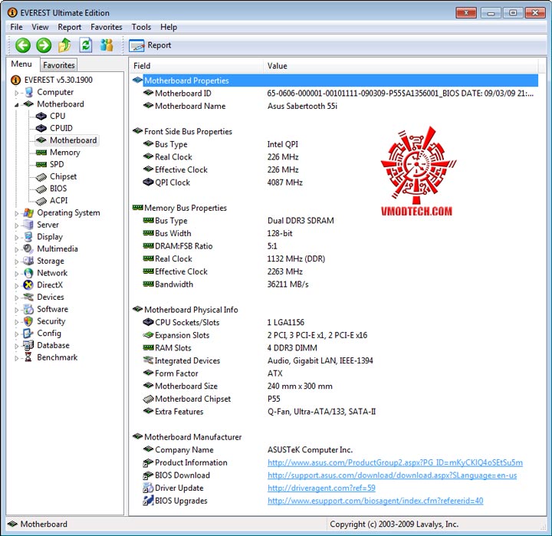Viewport: 552px width, 536px height.
Task: Click the Network globe icon
Action: pyautogui.click(x=28, y=273)
